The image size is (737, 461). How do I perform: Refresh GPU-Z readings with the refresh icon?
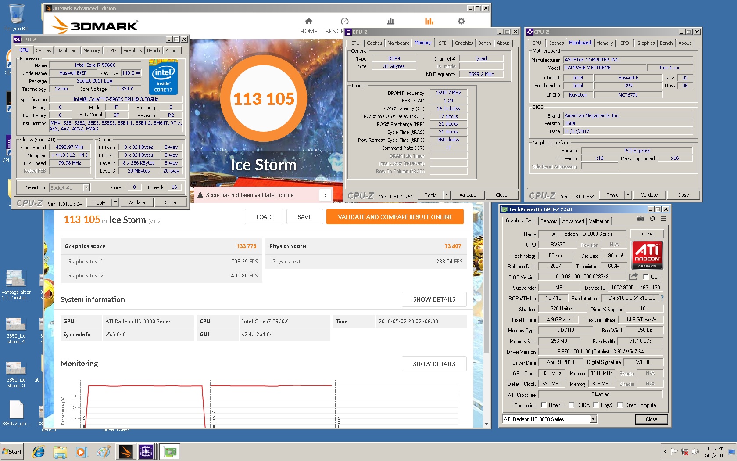(652, 219)
